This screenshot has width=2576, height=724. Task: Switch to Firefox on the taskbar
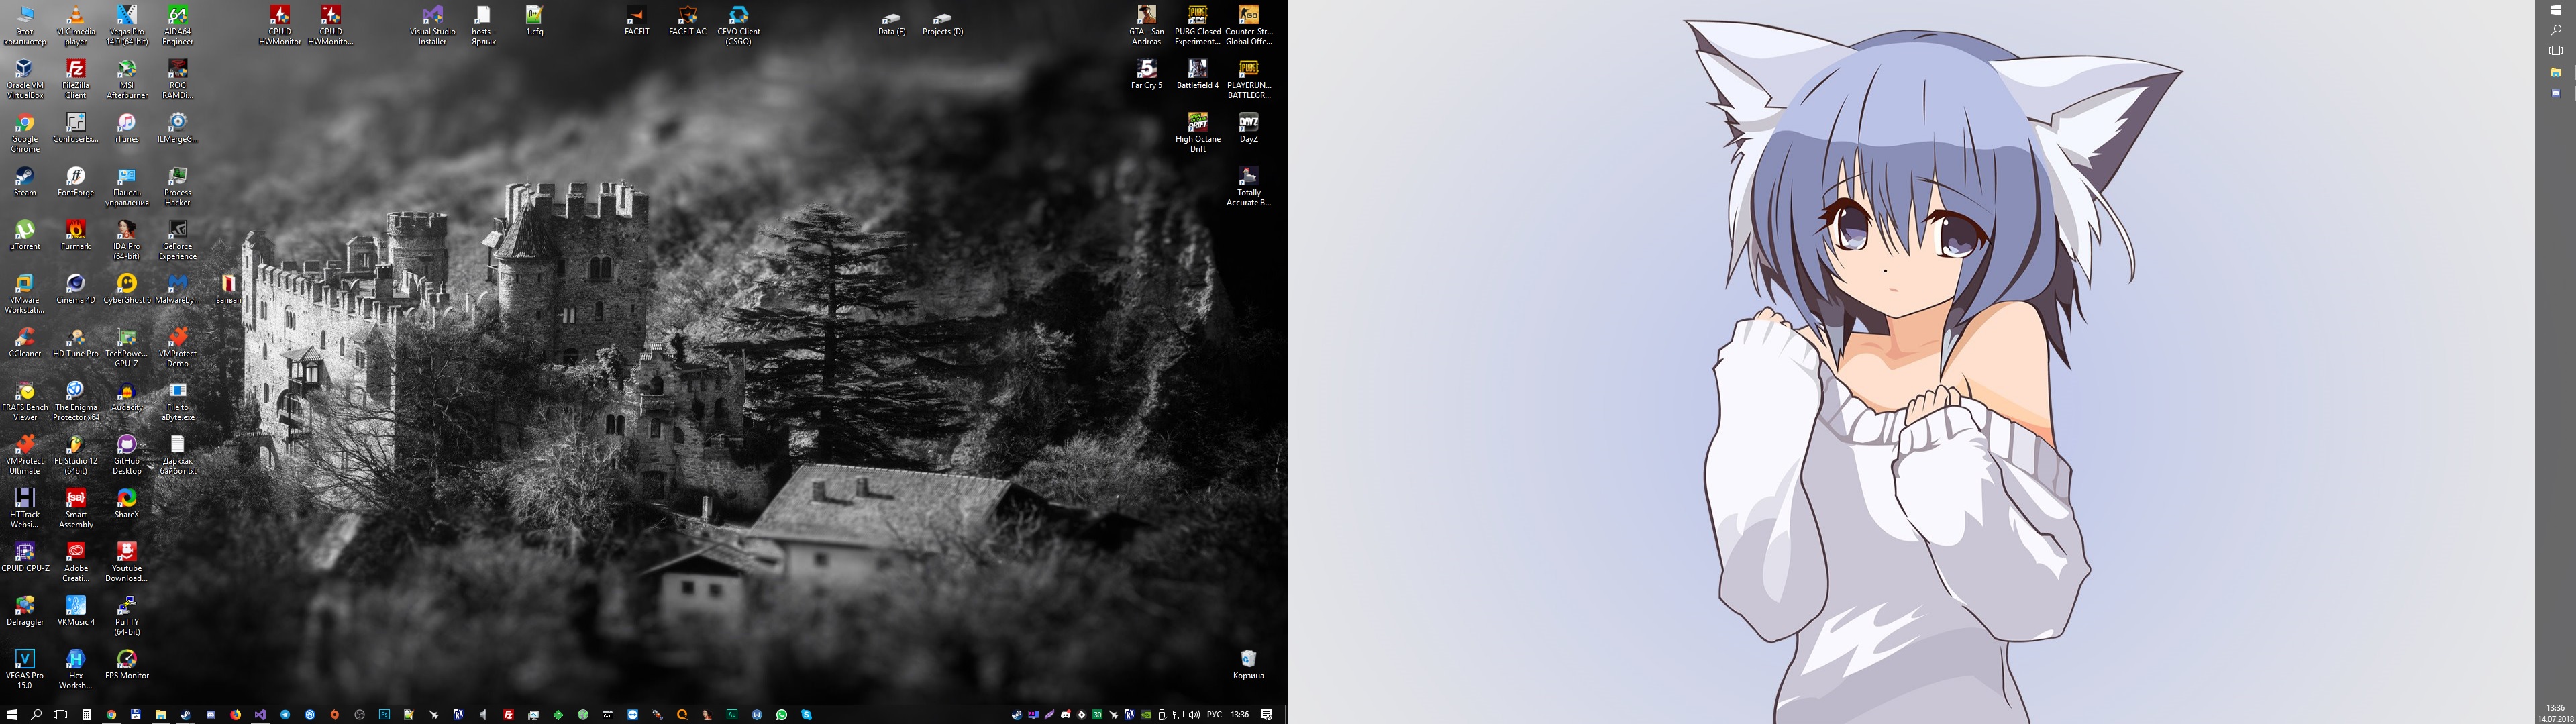pyautogui.click(x=235, y=715)
